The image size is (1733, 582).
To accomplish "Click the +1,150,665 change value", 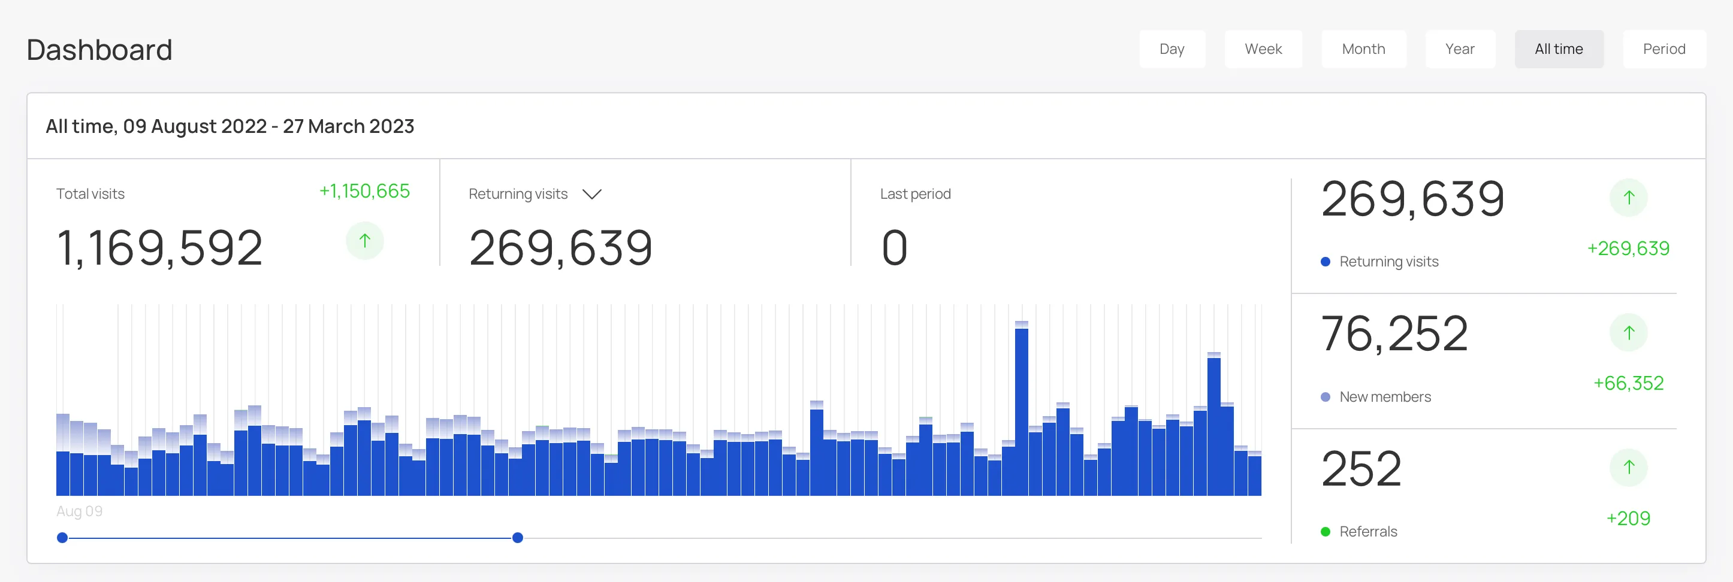I will [364, 191].
